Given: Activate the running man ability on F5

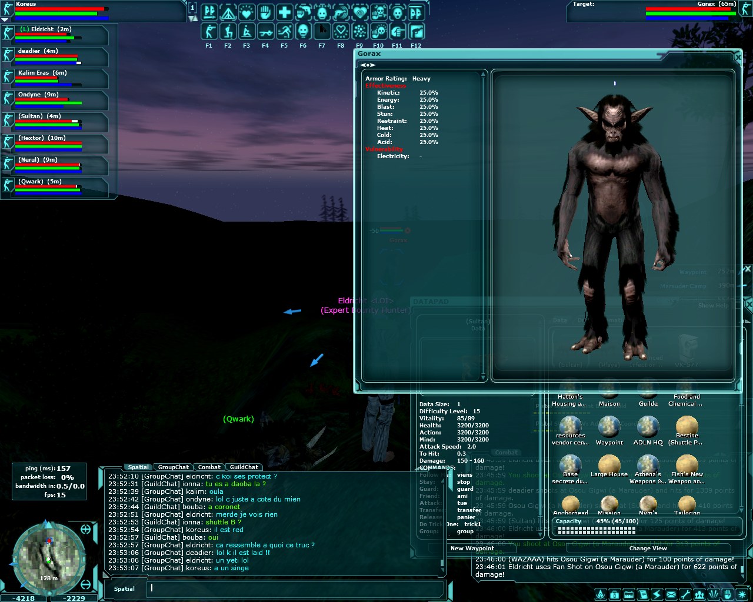Looking at the screenshot, I should point(284,31).
